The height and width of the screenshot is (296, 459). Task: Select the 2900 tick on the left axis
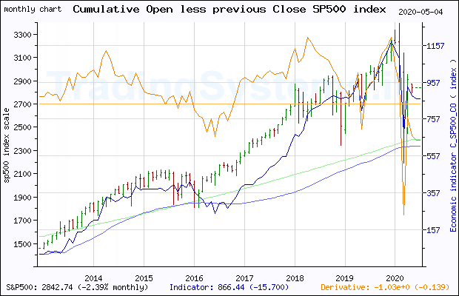(22, 81)
